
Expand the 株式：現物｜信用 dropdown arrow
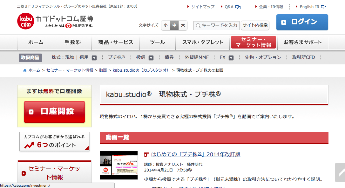[x=94, y=58]
